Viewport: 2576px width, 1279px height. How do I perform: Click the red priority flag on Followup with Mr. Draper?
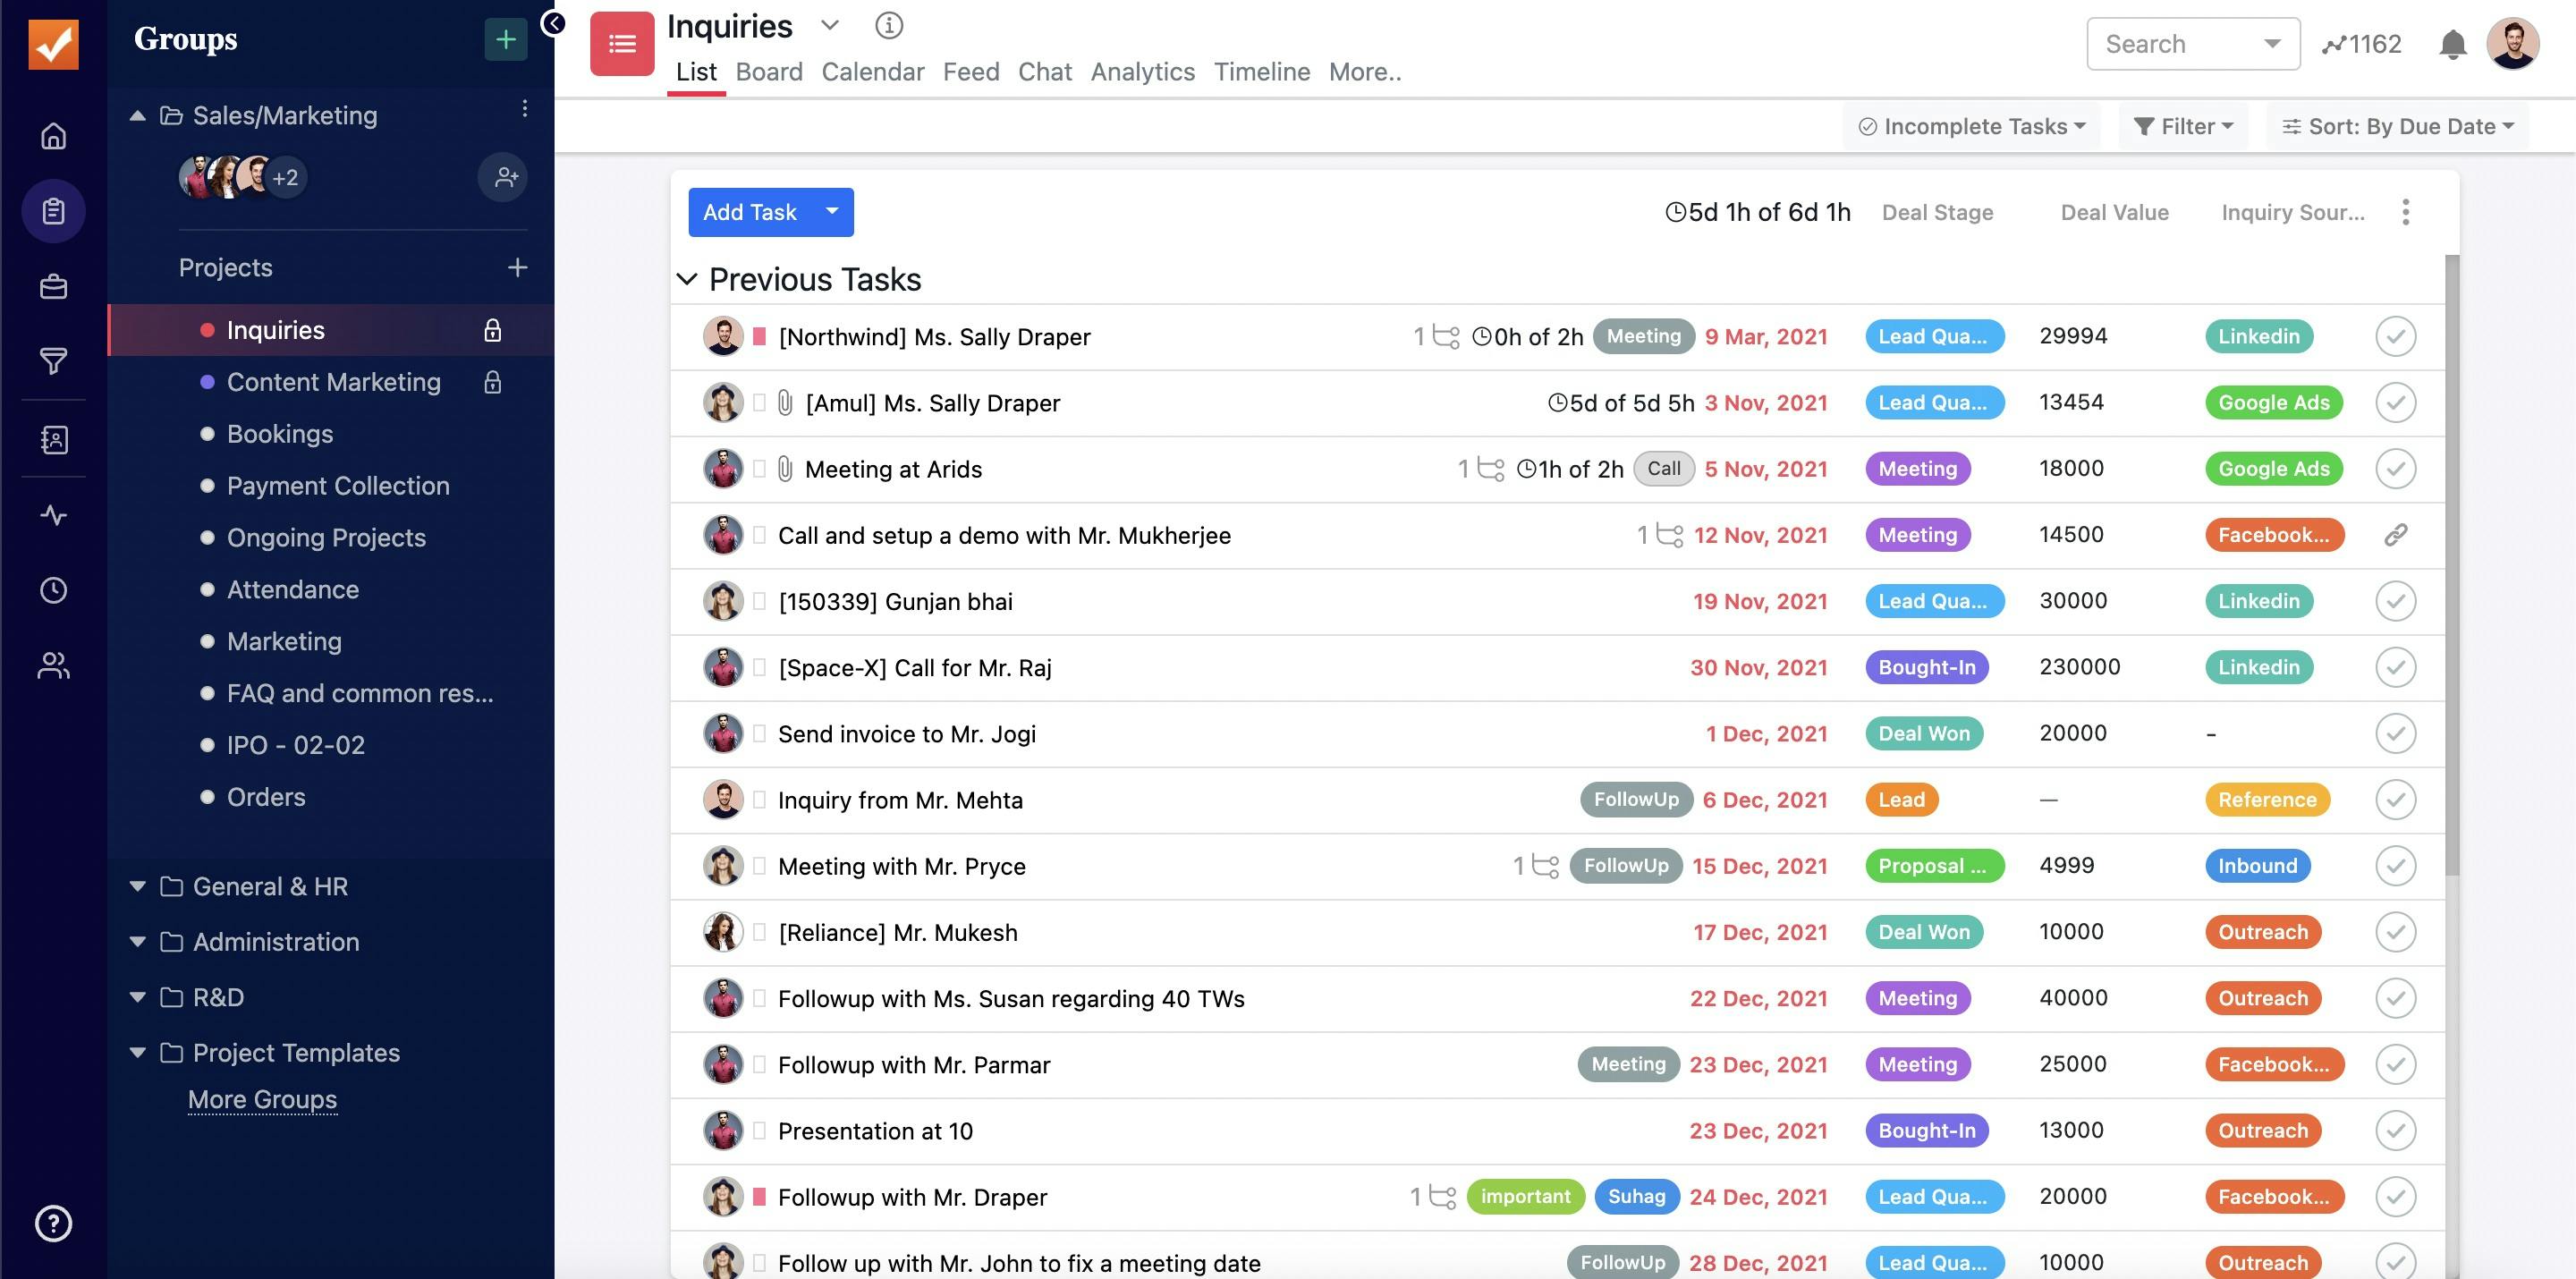click(759, 1197)
